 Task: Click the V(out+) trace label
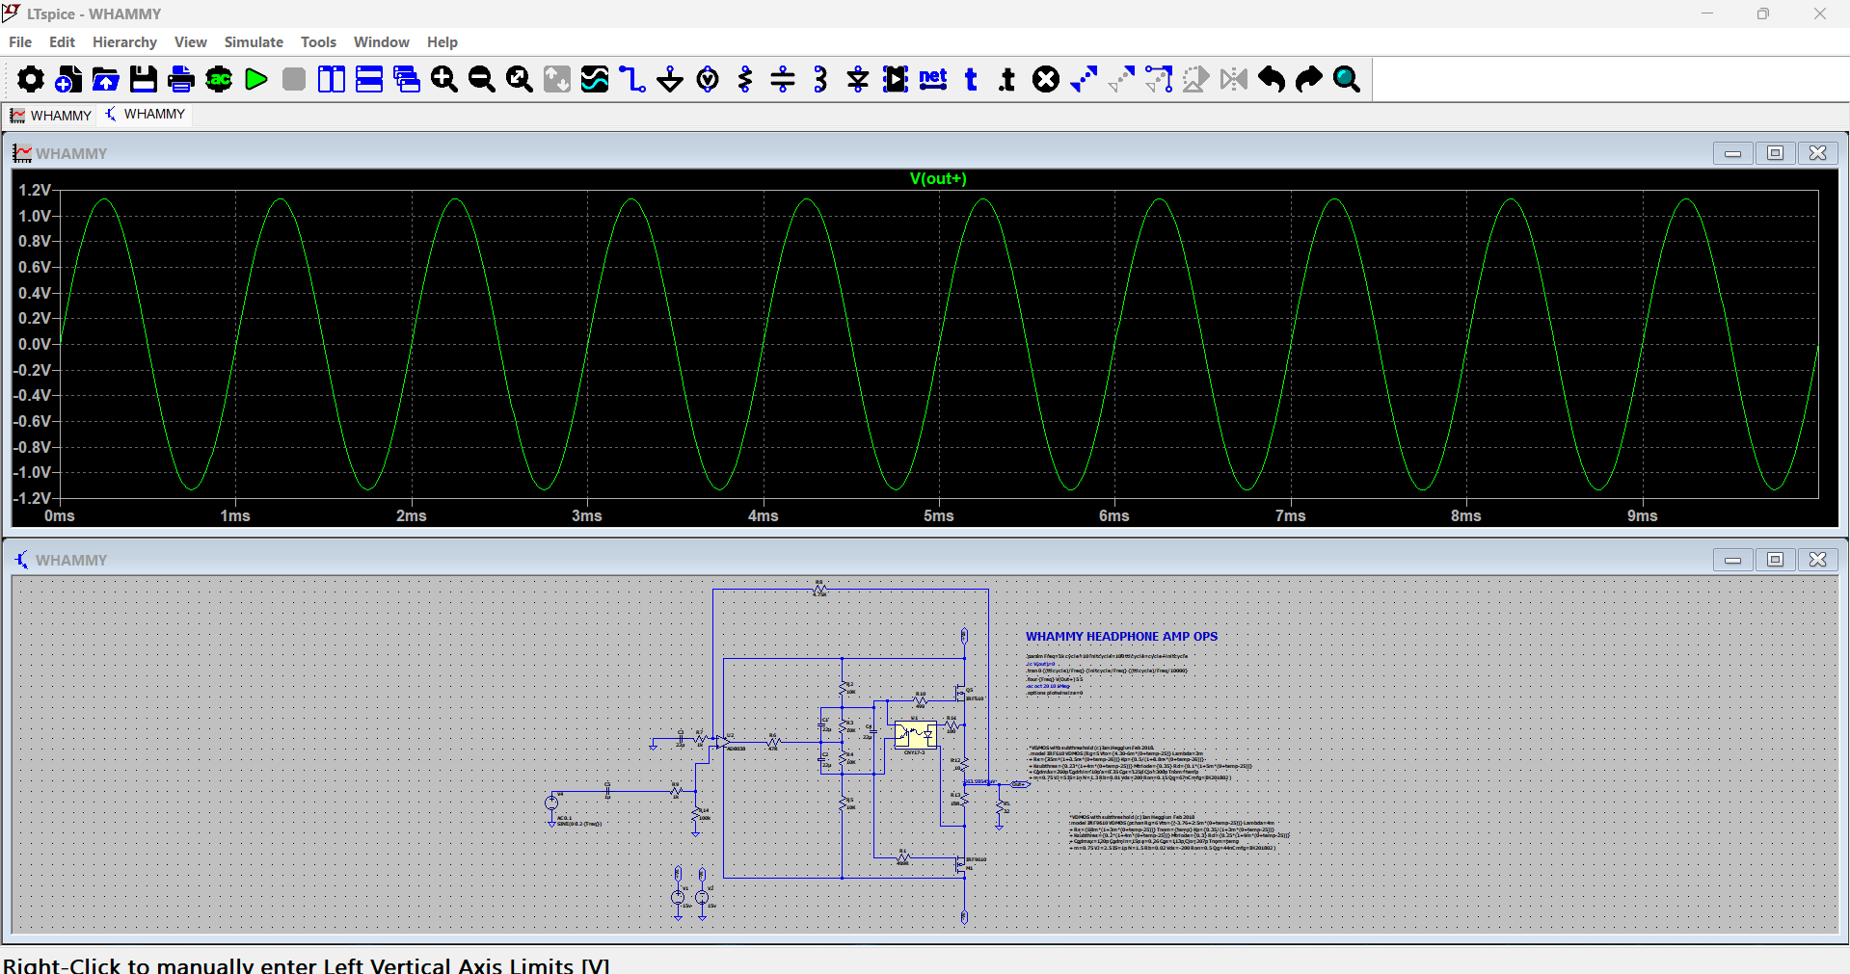(938, 179)
